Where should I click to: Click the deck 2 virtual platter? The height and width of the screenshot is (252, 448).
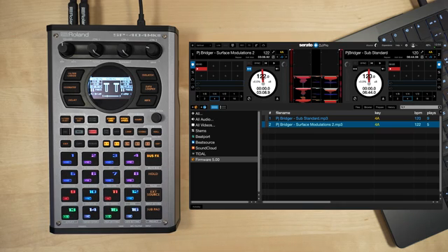coord(369,83)
